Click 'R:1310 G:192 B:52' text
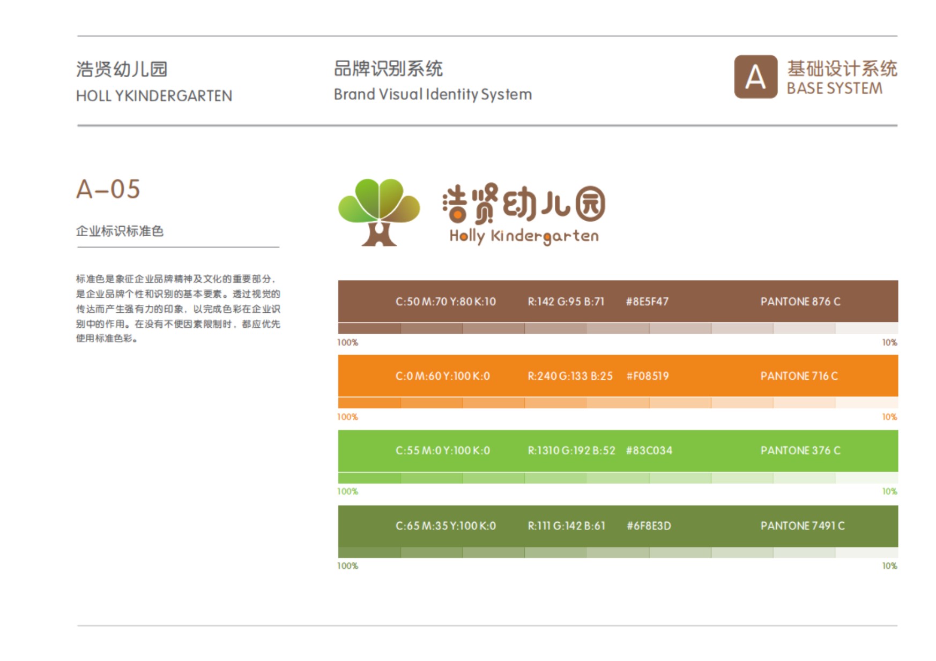Image resolution: width=936 pixels, height=661 pixels. coord(571,450)
